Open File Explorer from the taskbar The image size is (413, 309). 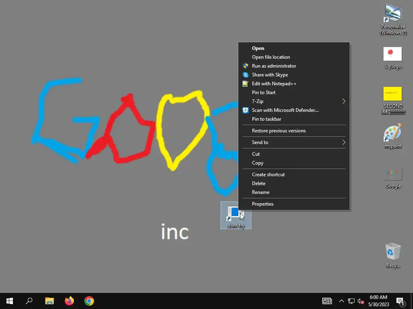pyautogui.click(x=49, y=301)
